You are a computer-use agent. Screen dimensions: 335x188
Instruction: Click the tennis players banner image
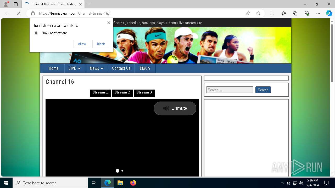pyautogui.click(x=166, y=45)
